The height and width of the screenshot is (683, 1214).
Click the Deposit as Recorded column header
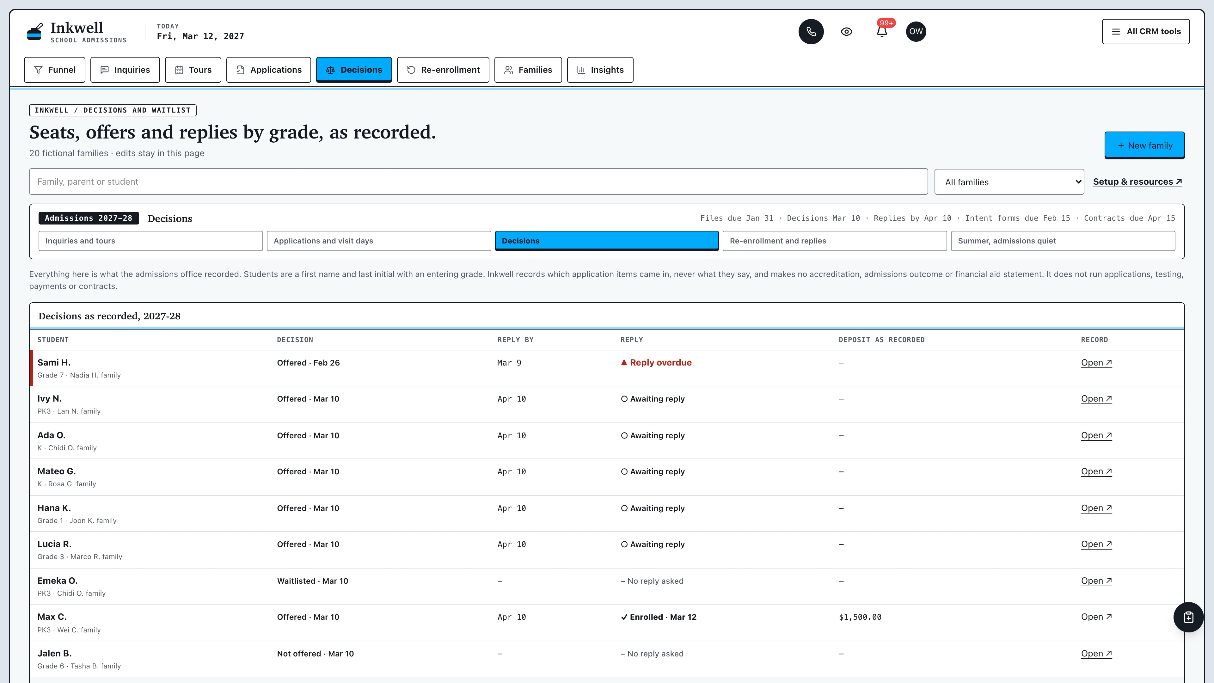pyautogui.click(x=881, y=340)
